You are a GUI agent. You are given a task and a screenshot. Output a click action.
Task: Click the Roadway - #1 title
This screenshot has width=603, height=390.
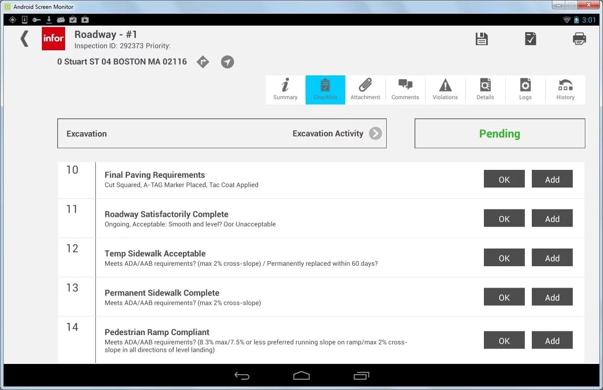coord(106,34)
